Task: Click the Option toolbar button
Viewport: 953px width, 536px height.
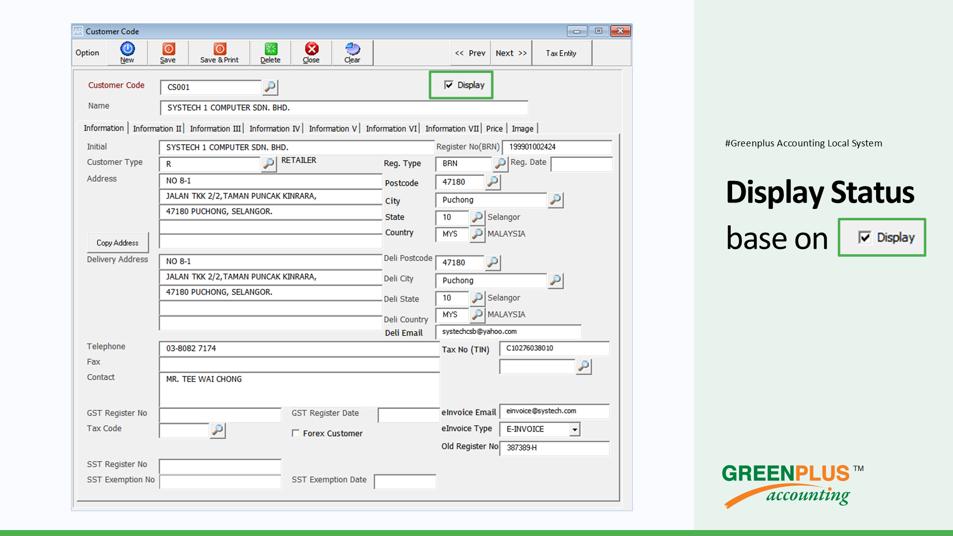Action: 87,53
